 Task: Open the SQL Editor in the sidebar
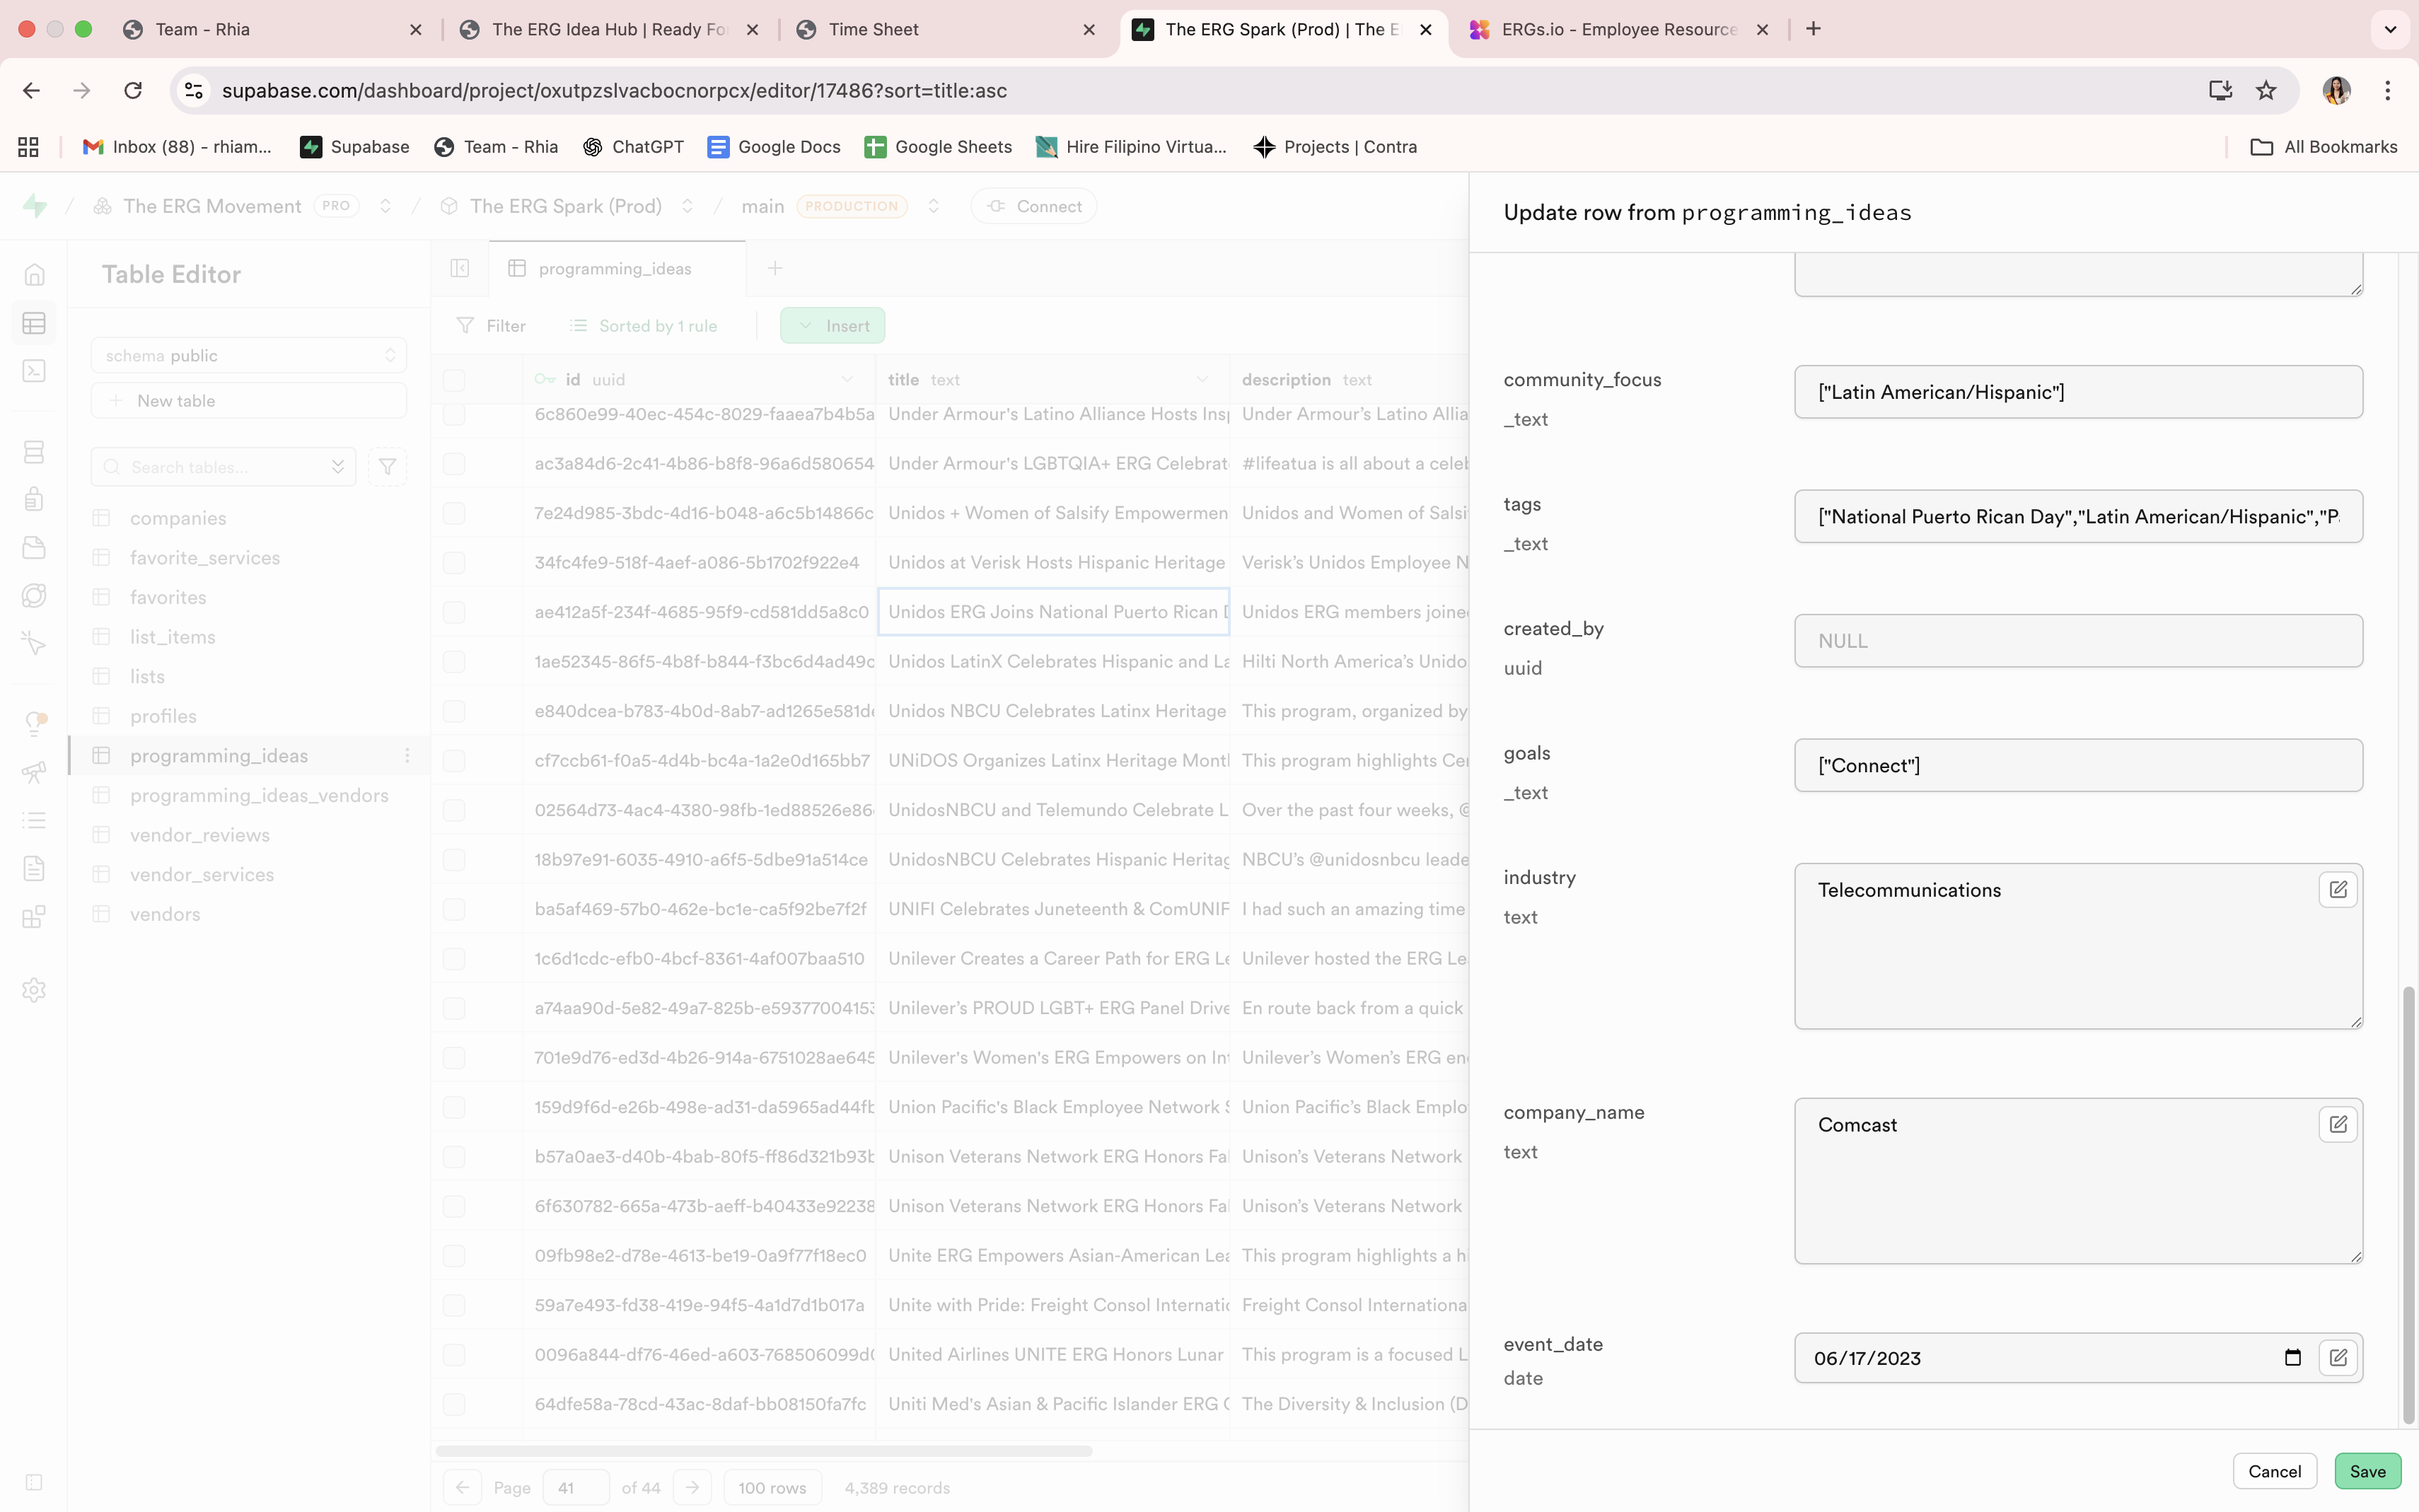34,372
